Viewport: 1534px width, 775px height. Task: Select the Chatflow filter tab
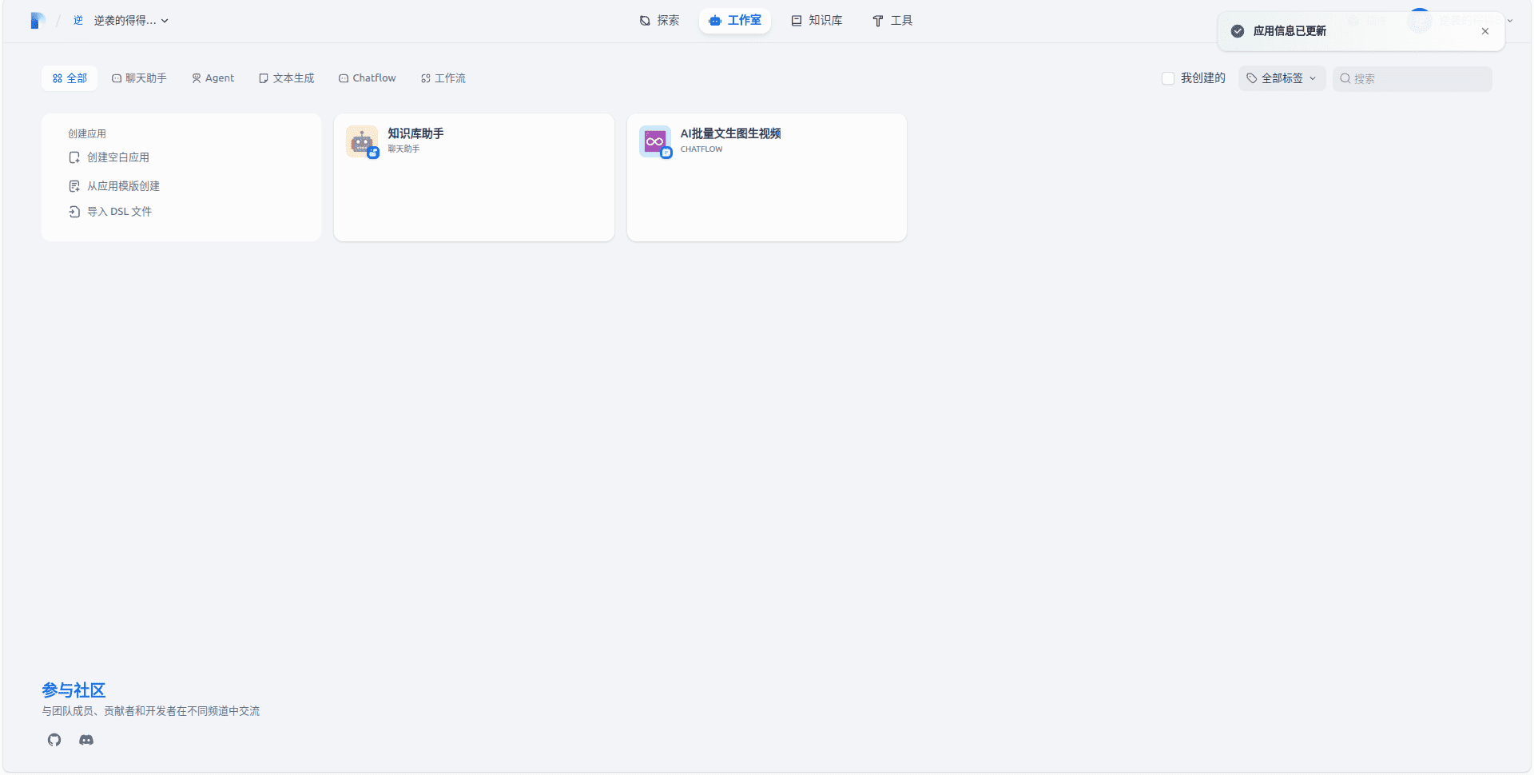(x=368, y=78)
